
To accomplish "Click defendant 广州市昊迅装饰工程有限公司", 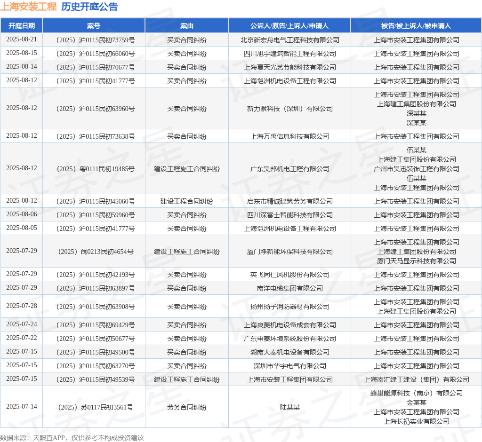I will coord(416,169).
